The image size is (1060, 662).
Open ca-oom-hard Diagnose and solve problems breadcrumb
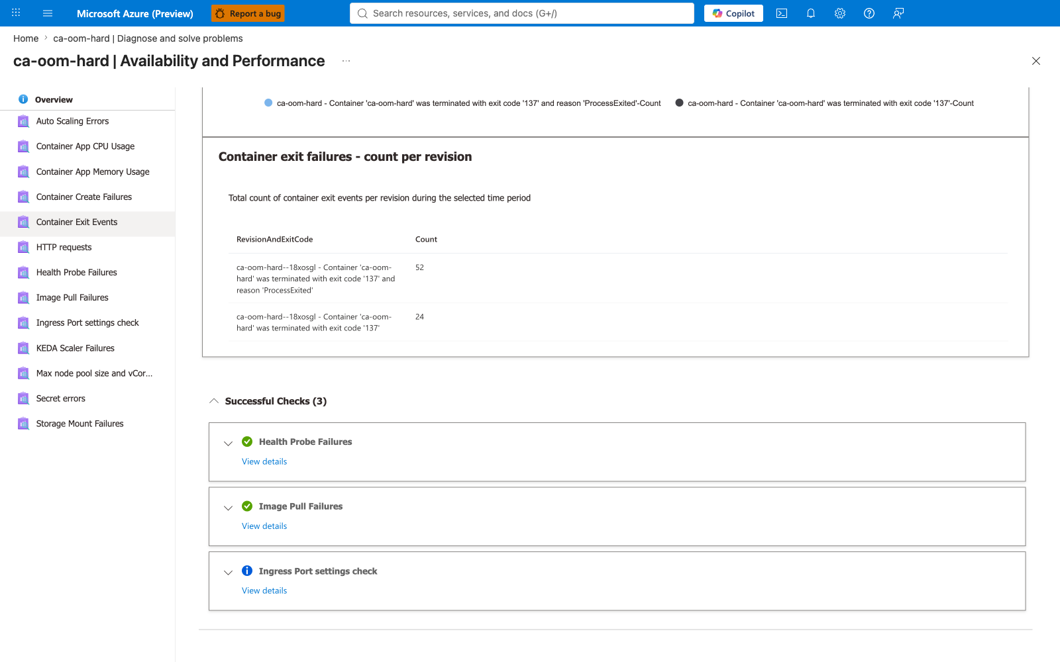click(x=148, y=38)
